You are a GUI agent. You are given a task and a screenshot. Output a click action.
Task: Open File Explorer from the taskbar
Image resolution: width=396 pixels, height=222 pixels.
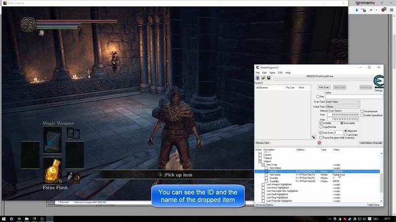click(27, 219)
